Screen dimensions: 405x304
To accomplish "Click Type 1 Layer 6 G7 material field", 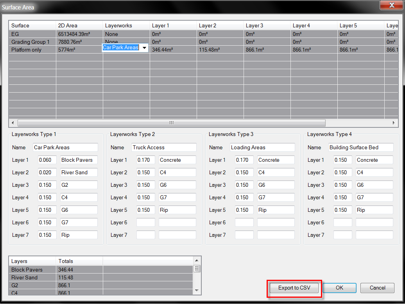I will click(79, 222).
